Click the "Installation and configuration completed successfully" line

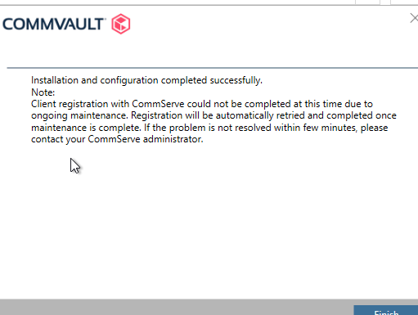[x=146, y=80]
